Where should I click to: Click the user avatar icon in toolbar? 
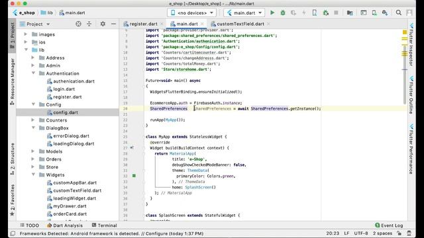409,13
